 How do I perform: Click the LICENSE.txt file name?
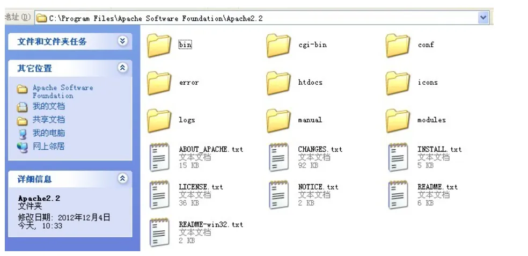[201, 187]
